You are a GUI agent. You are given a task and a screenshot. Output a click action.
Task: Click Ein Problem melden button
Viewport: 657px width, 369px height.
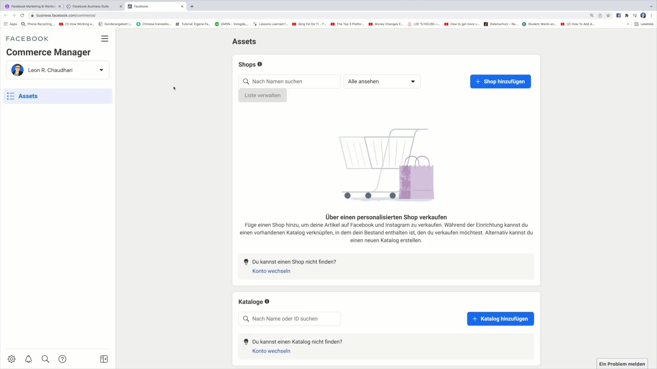[622, 364]
